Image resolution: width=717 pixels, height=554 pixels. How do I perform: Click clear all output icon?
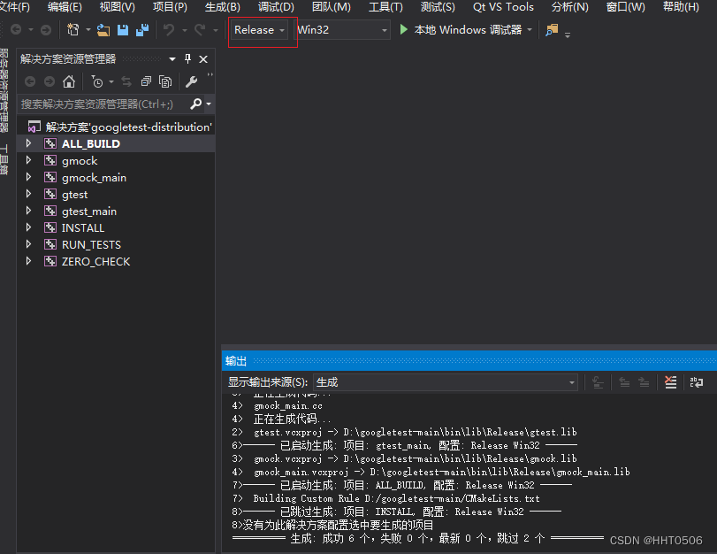tap(671, 382)
